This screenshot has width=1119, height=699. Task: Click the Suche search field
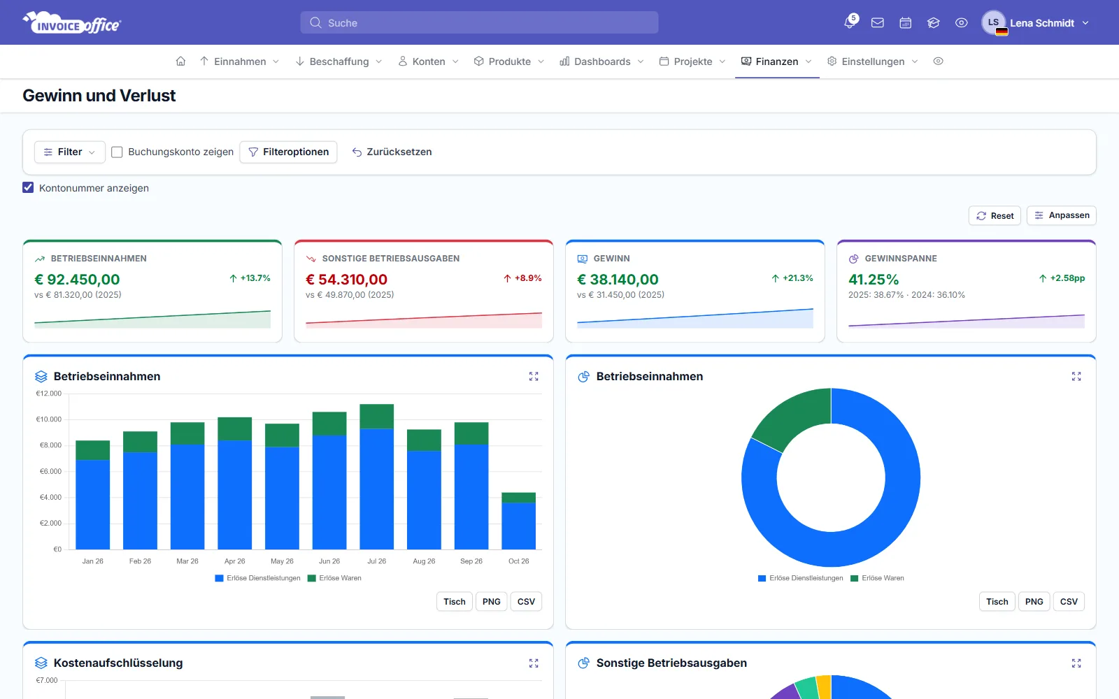click(480, 22)
